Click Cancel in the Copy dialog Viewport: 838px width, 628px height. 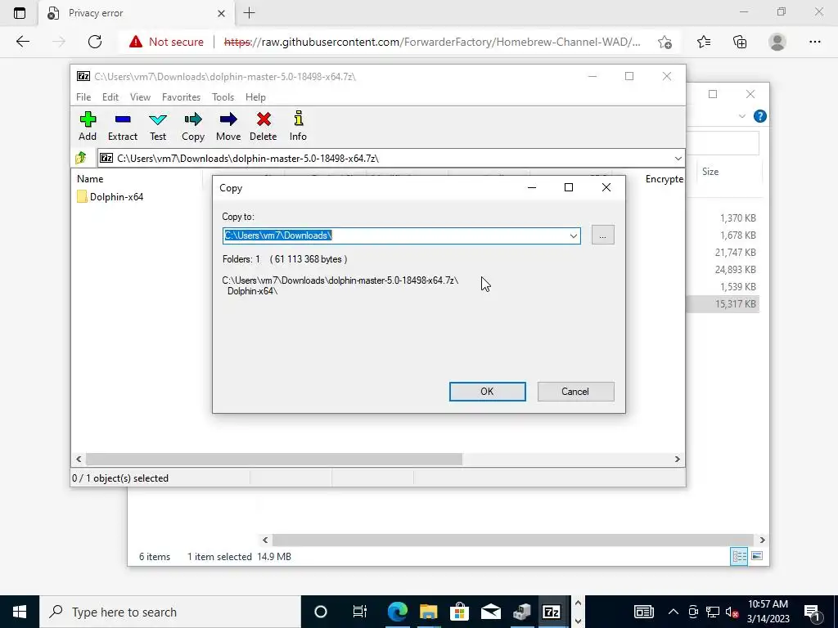(575, 392)
